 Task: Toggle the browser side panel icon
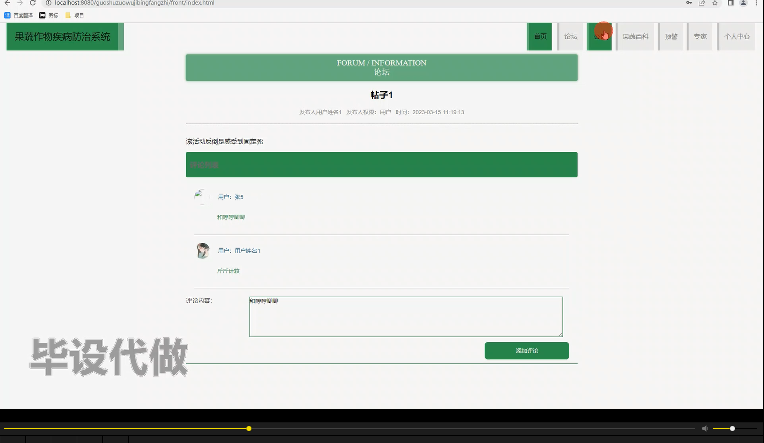pos(730,3)
